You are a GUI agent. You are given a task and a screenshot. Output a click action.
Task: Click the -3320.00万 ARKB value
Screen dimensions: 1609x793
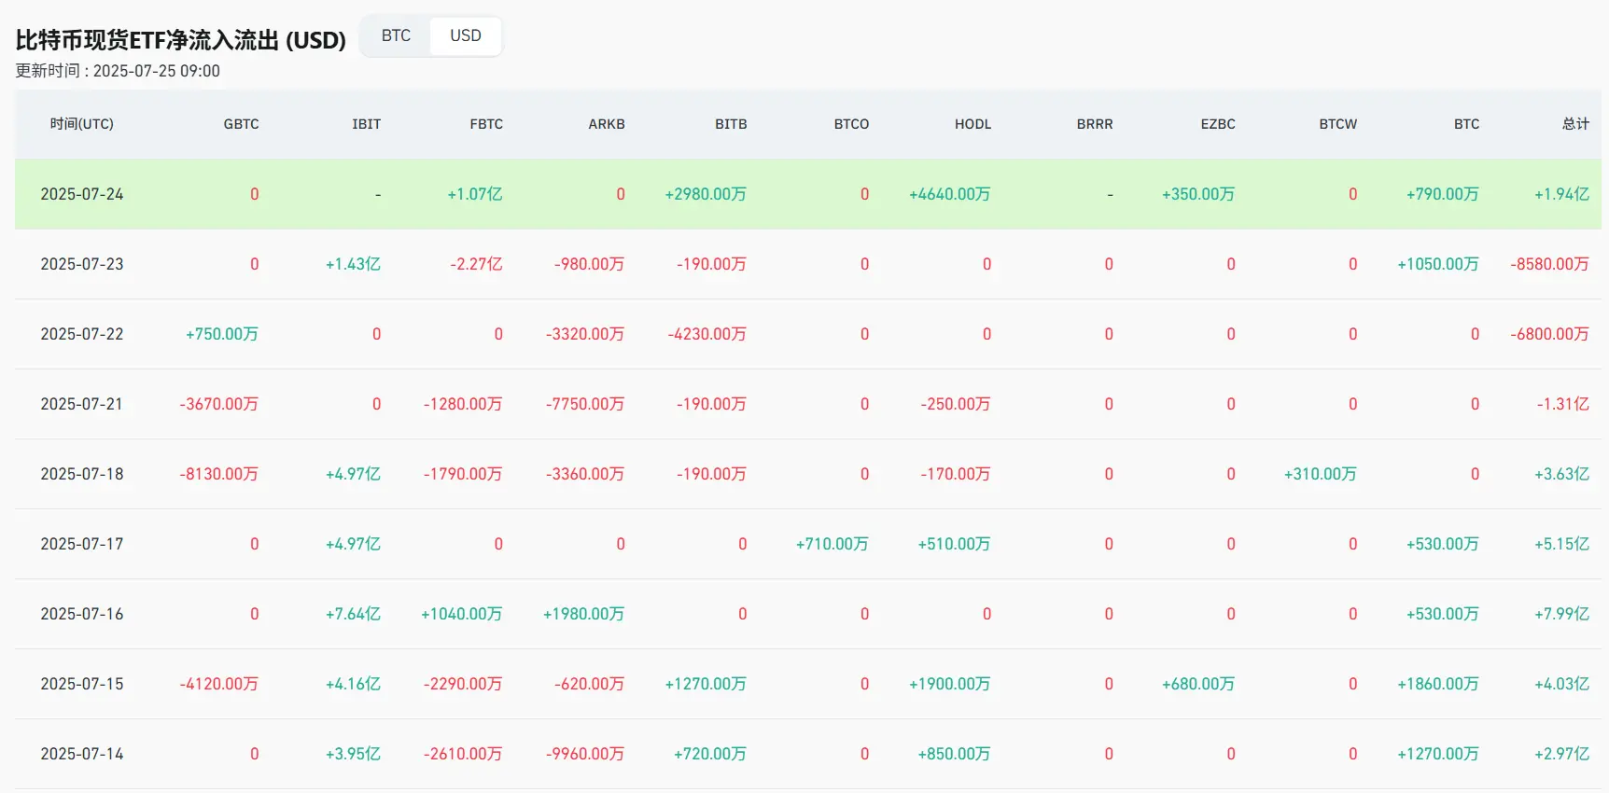pyautogui.click(x=585, y=334)
